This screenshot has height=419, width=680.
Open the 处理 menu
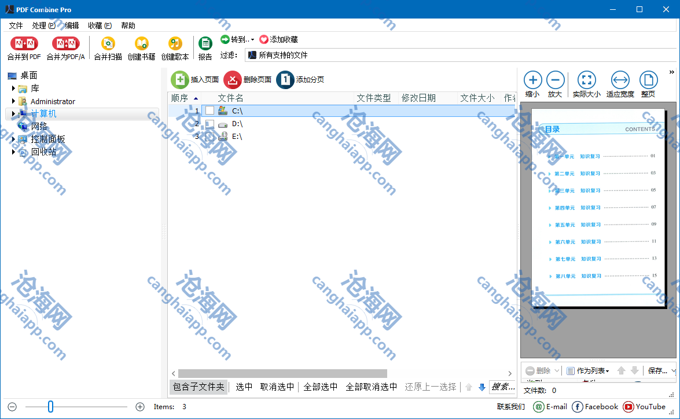[x=44, y=25]
